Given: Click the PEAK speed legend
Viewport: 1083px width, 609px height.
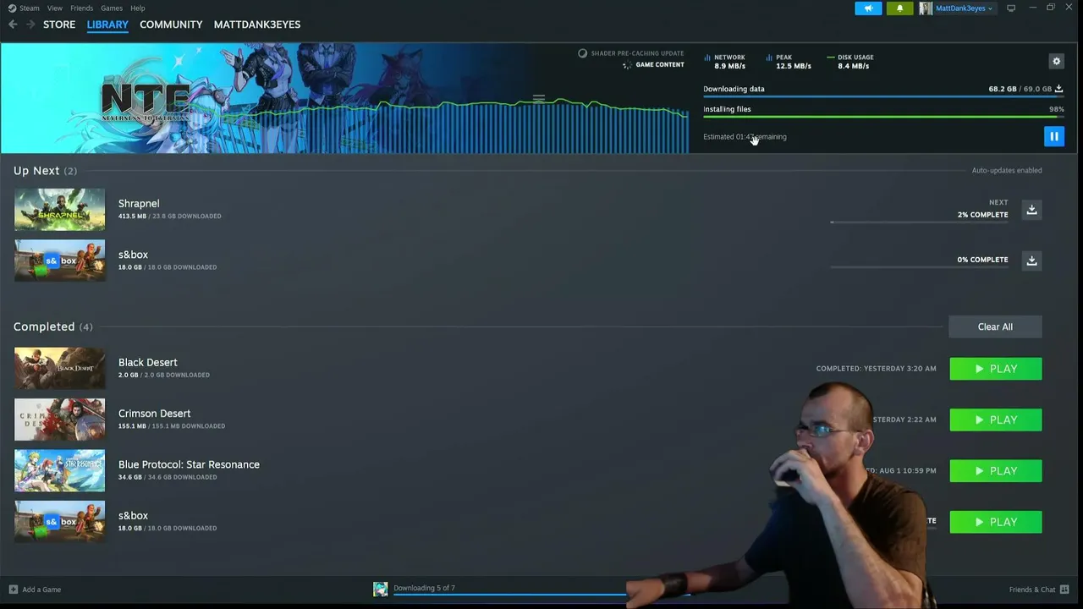Looking at the screenshot, I should click(788, 62).
